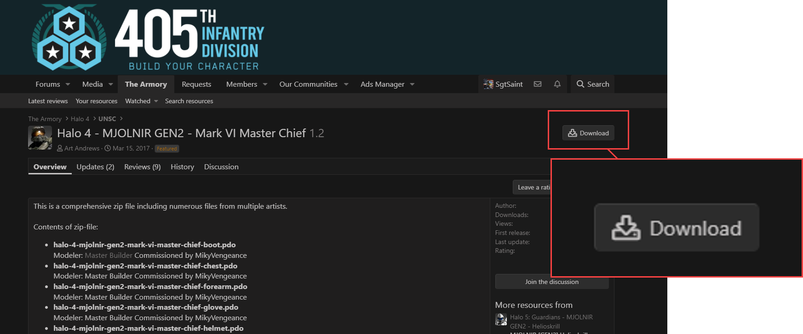Open the Media navigation item
803x334 pixels.
pyautogui.click(x=92, y=84)
